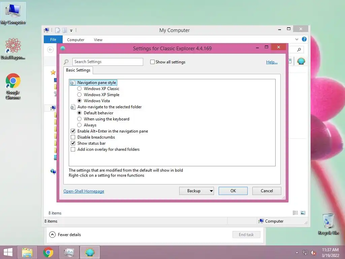Click Fewer details in Task Manager

pos(65,235)
